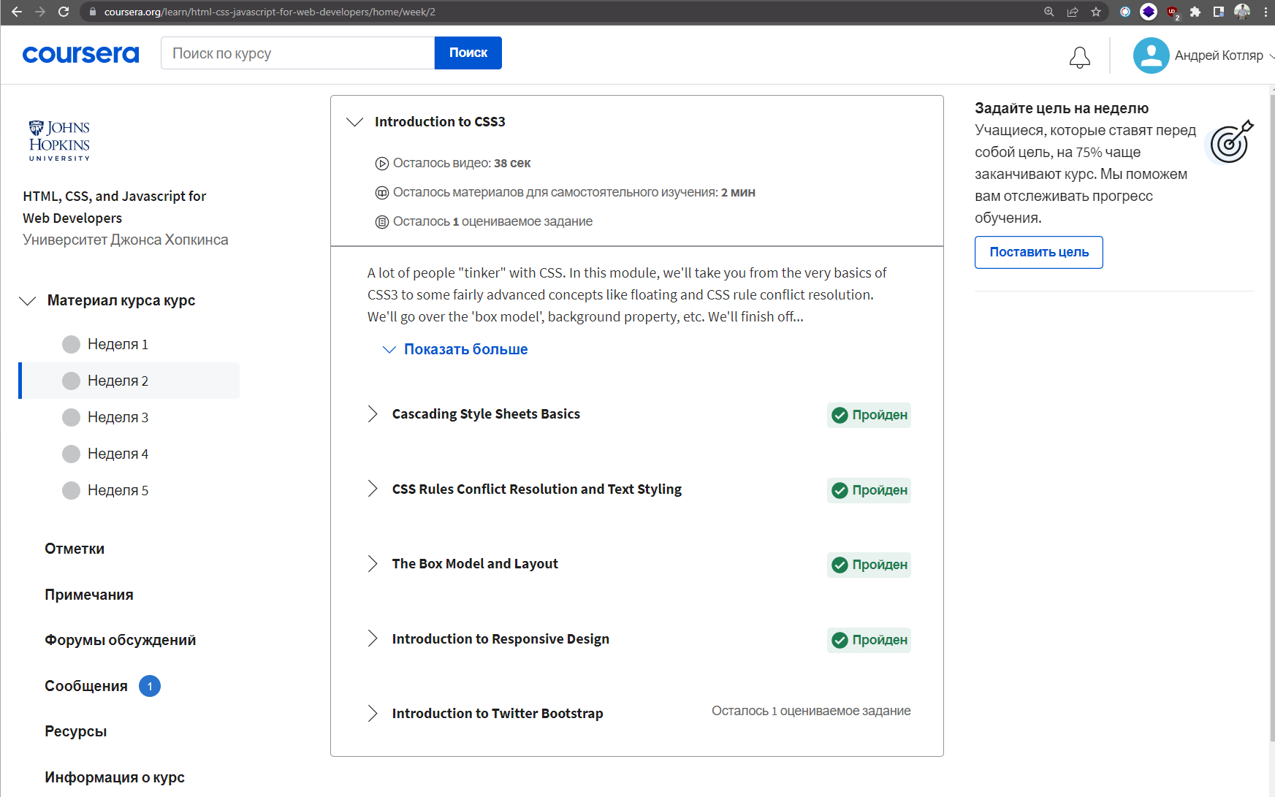The height and width of the screenshot is (797, 1275).
Task: Expand Cascading Style Sheets Basics lesson
Action: (x=373, y=414)
